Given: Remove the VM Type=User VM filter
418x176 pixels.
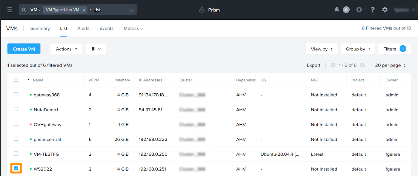Looking at the screenshot, I should click(x=84, y=10).
